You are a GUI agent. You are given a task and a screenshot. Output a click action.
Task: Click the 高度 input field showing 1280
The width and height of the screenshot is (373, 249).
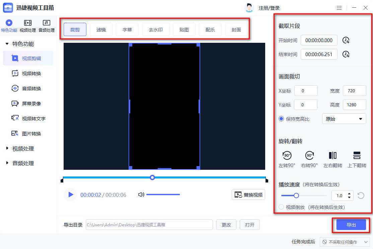(355, 105)
